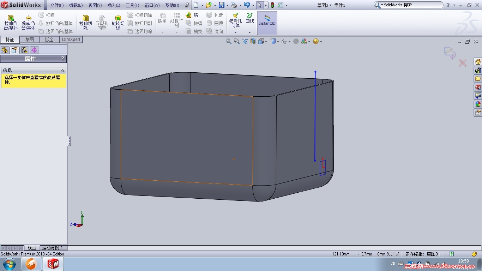This screenshot has height=271, width=482.
Task: Open the ConfigurationManager tab icon
Action: point(24,50)
